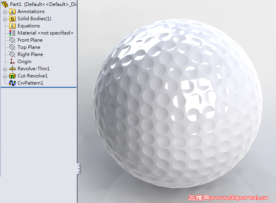Viewport: 276px width, 203px height.
Task: Expand the Solid Bodies(1) node
Action: pyautogui.click(x=5, y=19)
